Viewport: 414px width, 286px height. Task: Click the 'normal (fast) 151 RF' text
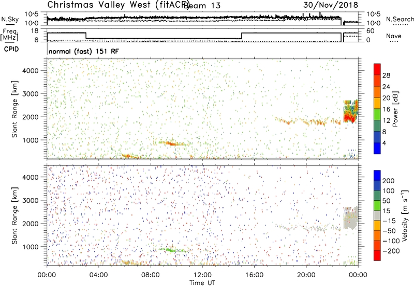tap(84, 51)
